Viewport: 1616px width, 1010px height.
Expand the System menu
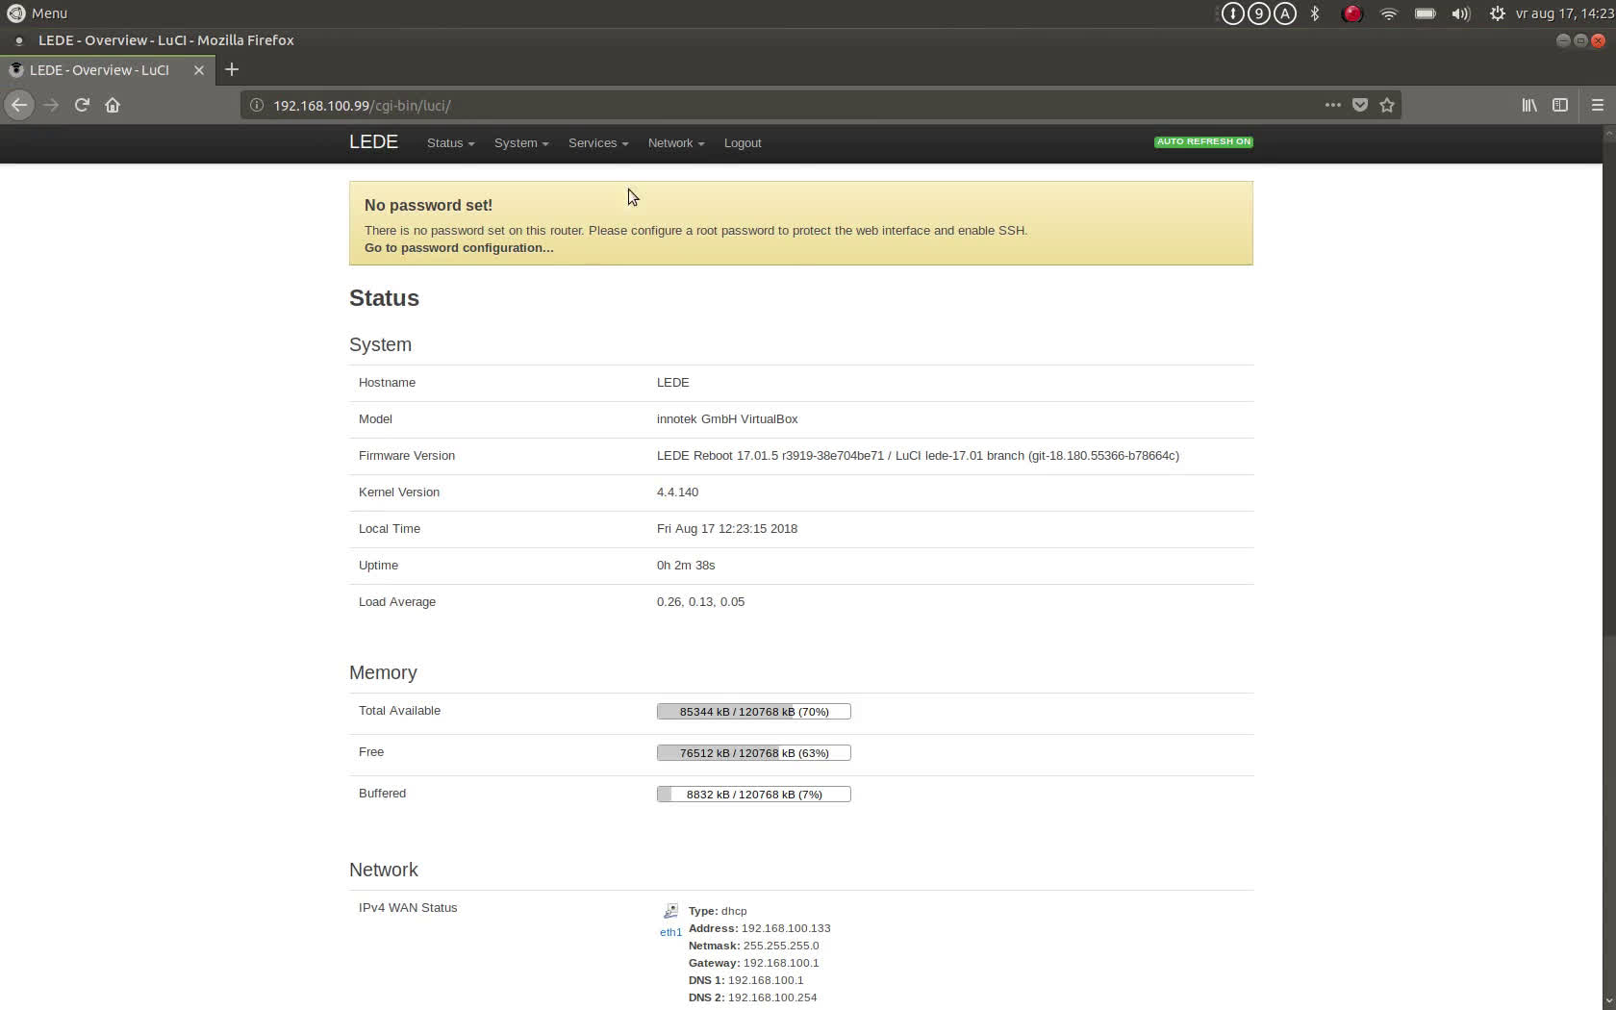tap(520, 142)
